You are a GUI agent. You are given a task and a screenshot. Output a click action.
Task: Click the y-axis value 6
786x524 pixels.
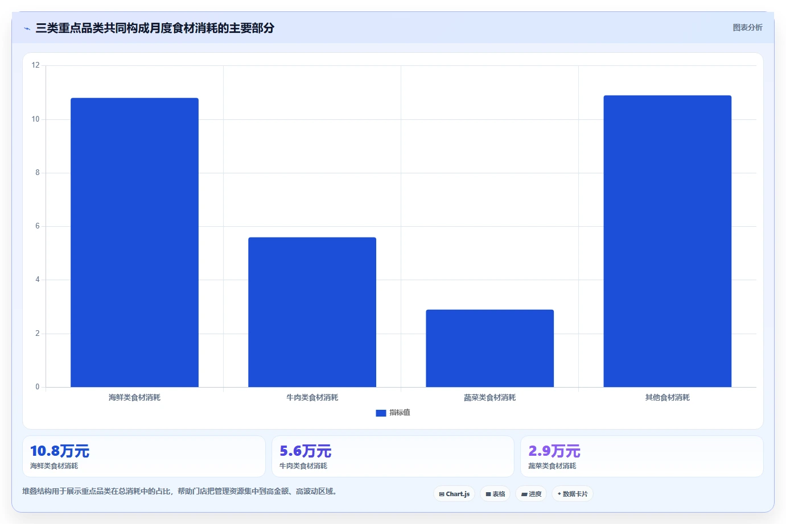38,226
